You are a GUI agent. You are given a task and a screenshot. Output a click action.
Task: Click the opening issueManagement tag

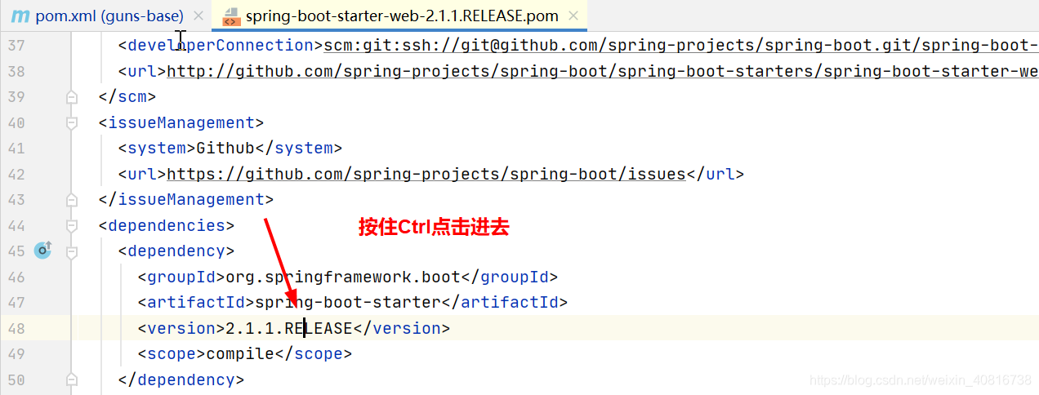181,122
